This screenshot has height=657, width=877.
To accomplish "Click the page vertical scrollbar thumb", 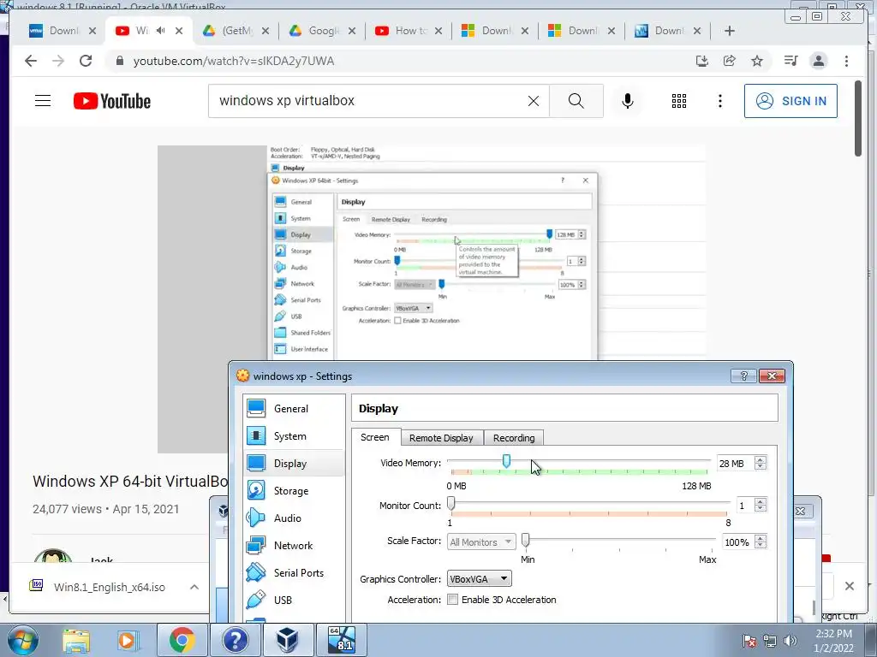I will pos(858,118).
